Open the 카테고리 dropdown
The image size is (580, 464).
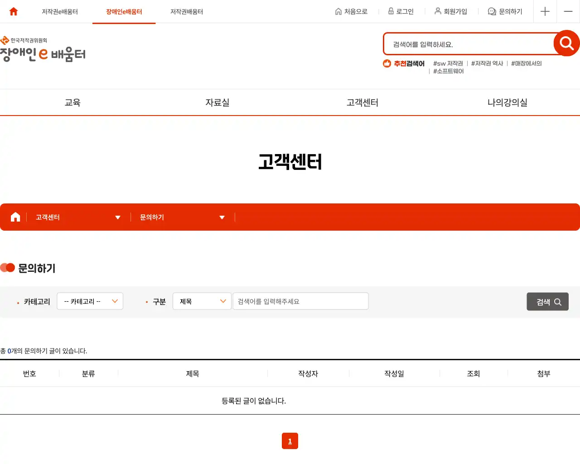(x=90, y=301)
